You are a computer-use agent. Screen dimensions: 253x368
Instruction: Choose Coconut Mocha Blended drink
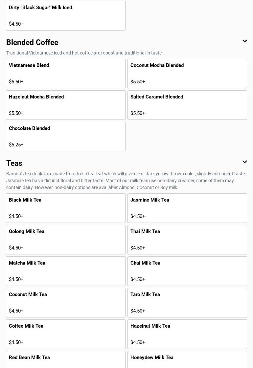click(187, 74)
